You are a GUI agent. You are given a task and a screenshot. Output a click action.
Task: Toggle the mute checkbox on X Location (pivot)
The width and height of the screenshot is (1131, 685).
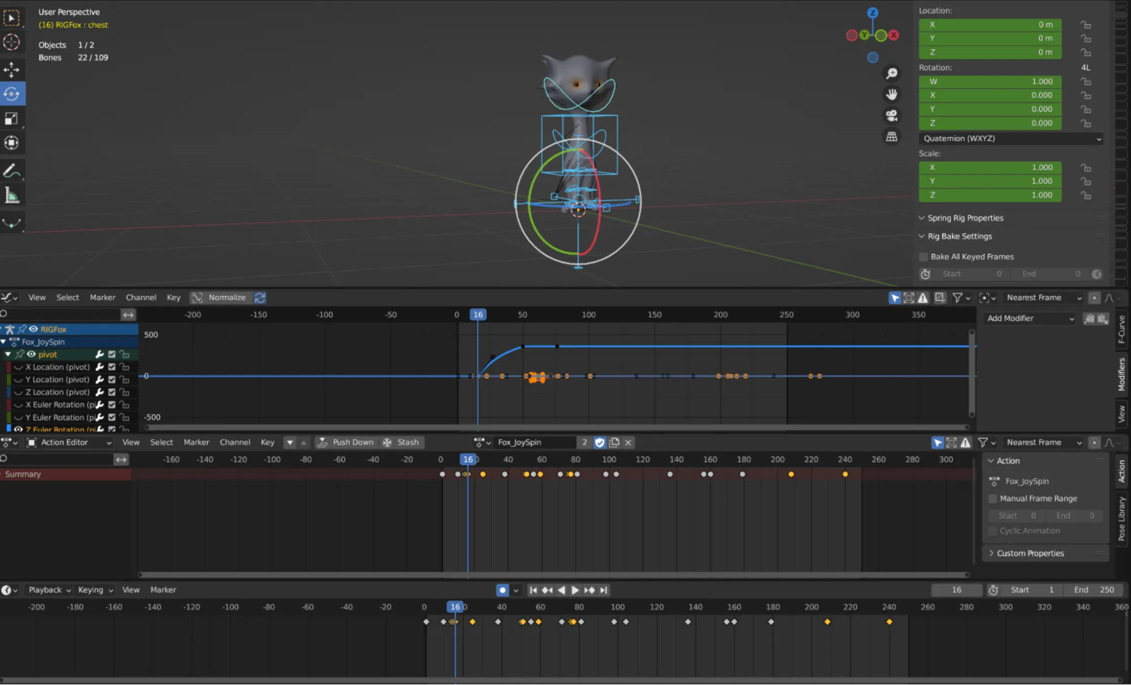coord(112,367)
